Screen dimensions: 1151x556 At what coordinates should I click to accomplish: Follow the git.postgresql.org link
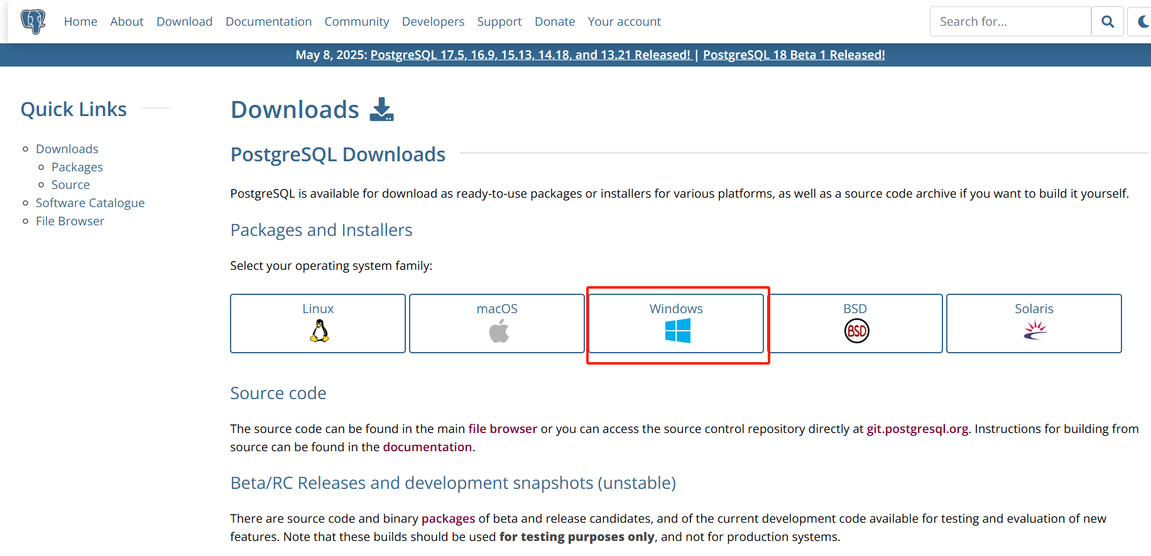[x=917, y=429]
